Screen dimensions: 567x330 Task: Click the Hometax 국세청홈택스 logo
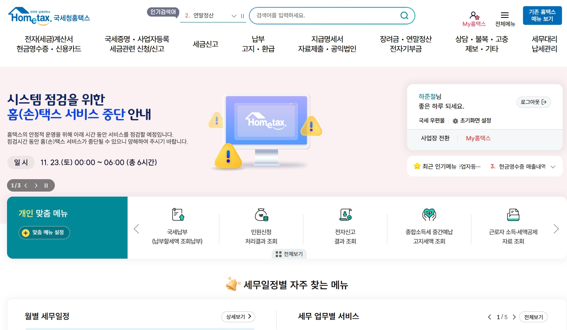[x=49, y=16]
